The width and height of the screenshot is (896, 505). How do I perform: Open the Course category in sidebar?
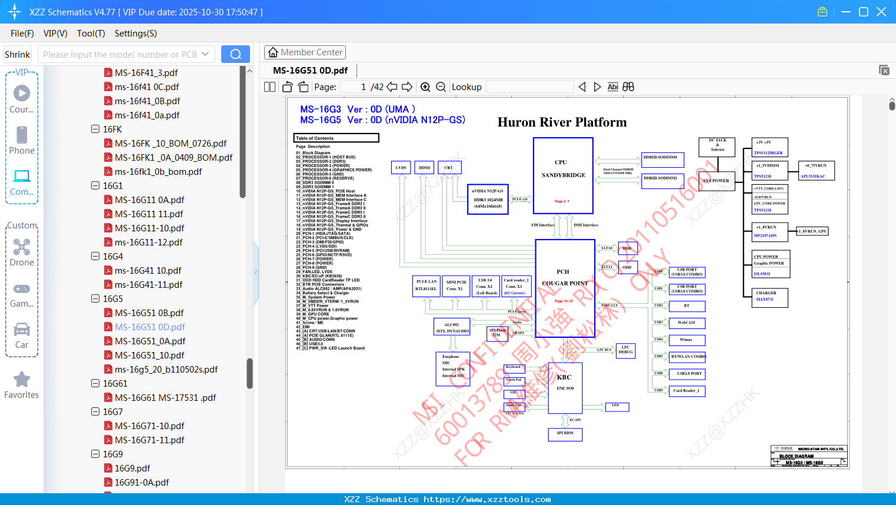pyautogui.click(x=22, y=99)
